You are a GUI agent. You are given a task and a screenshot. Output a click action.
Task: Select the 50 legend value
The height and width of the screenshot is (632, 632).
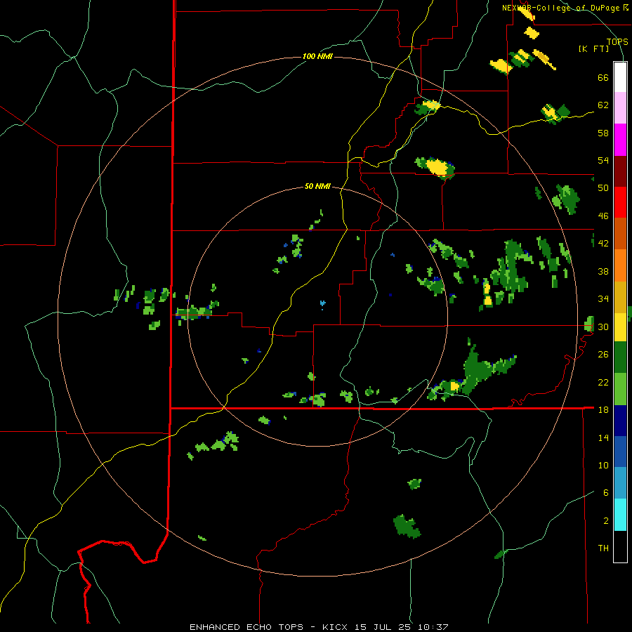pos(603,188)
